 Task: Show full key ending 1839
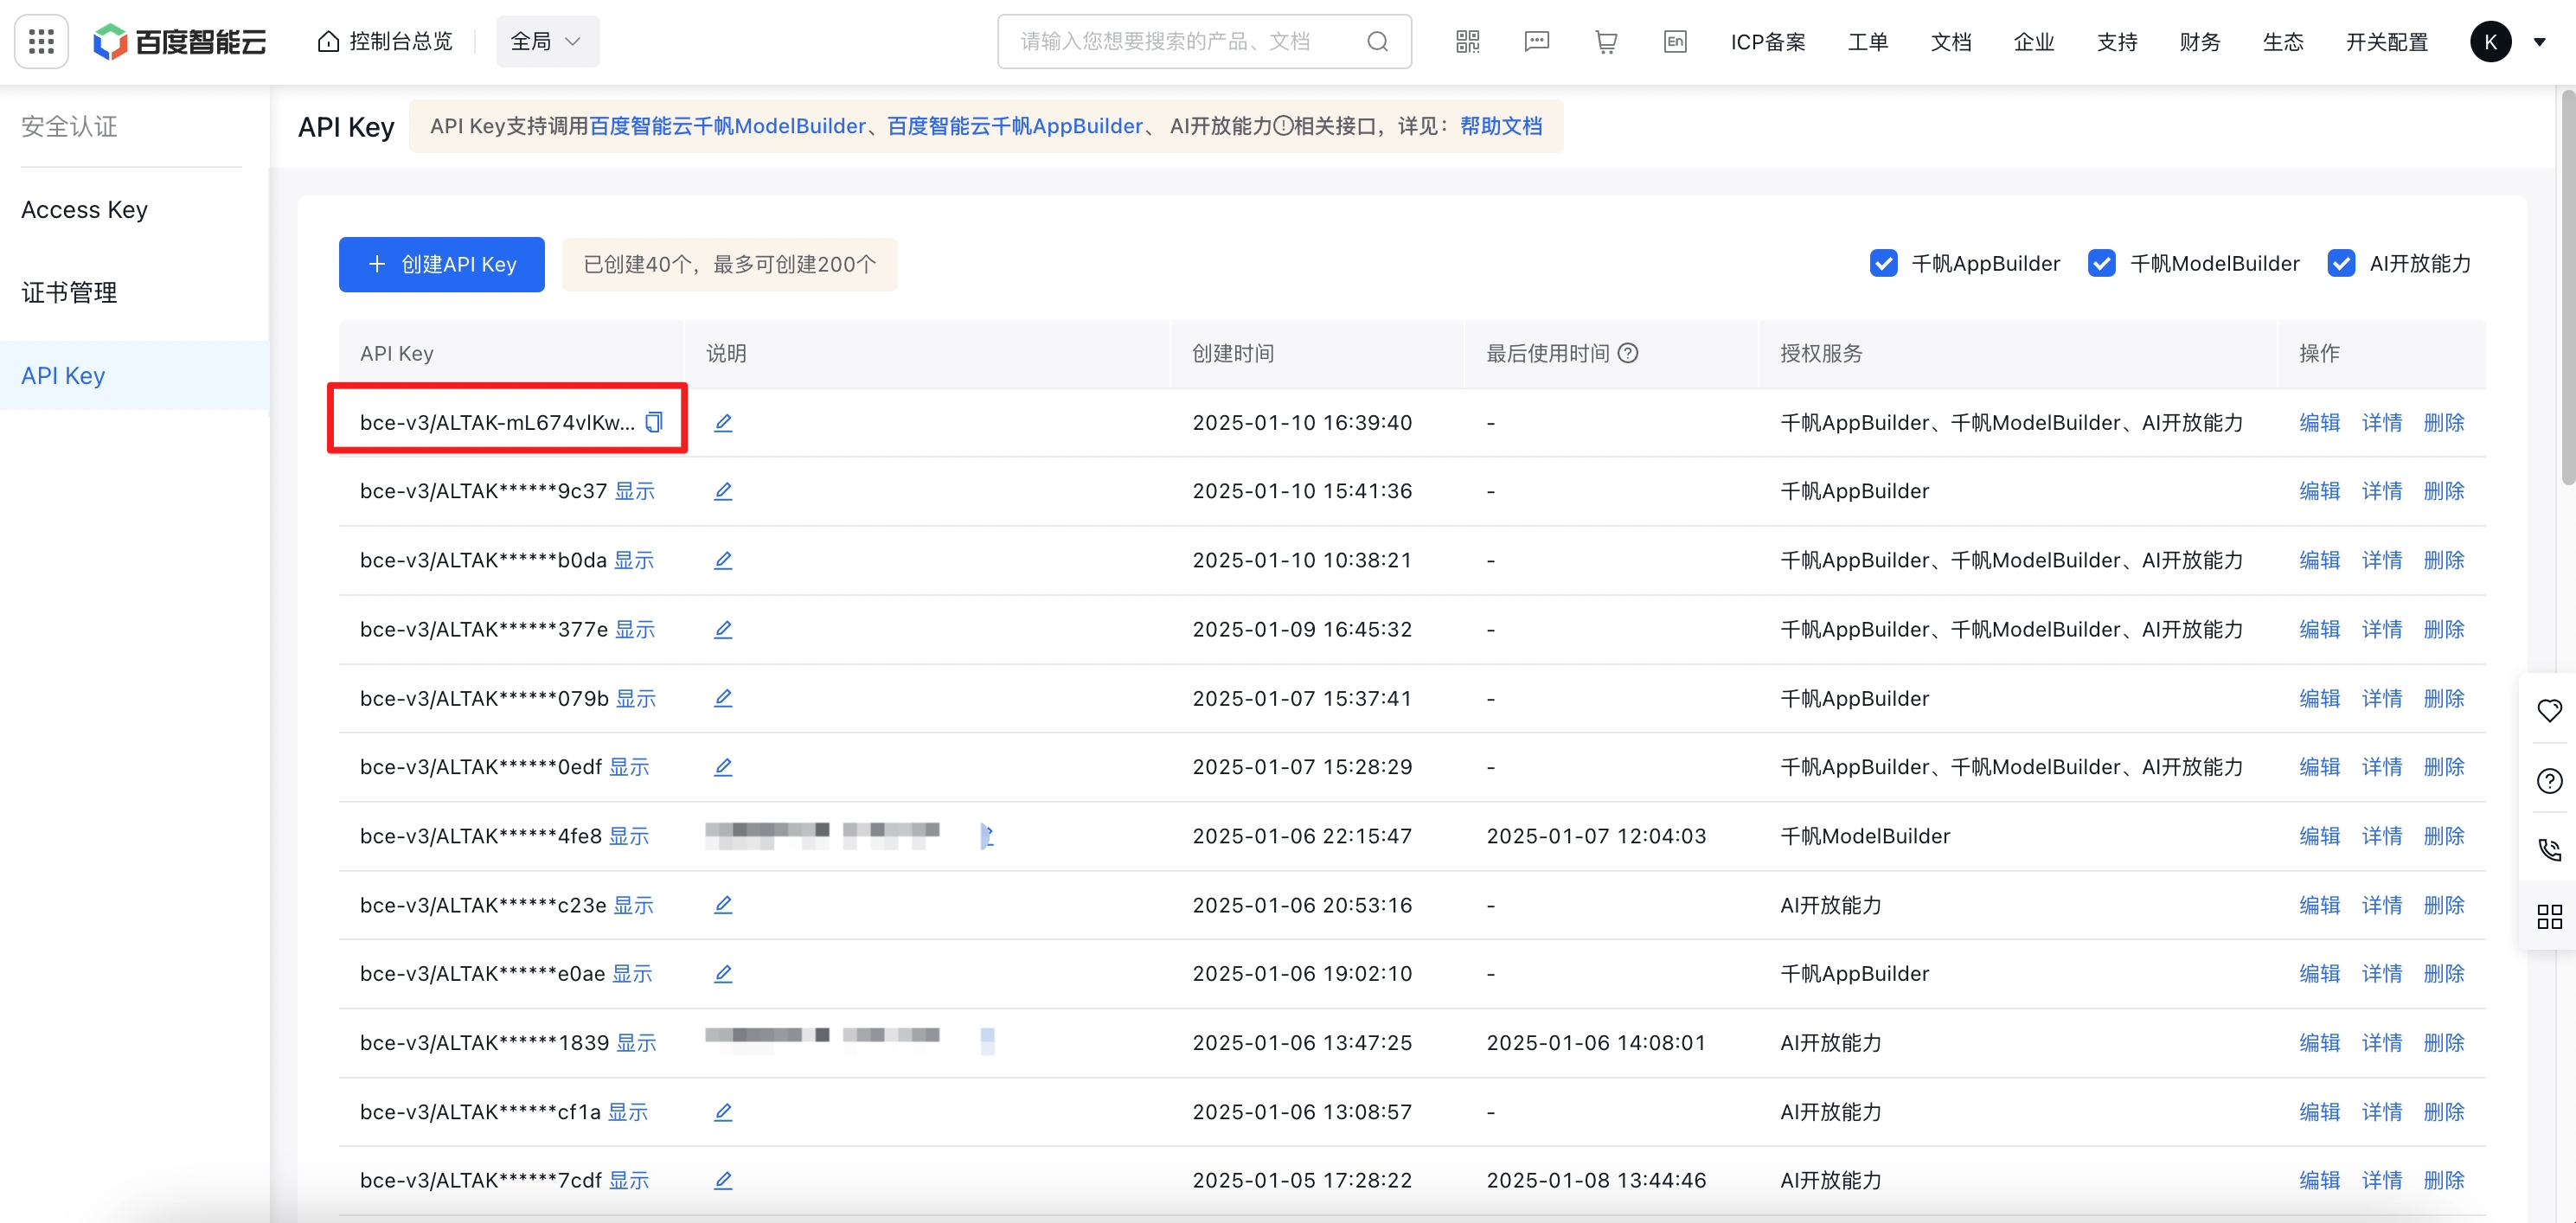click(x=636, y=1043)
